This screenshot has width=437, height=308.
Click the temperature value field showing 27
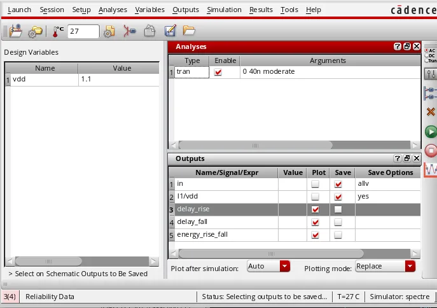(83, 31)
